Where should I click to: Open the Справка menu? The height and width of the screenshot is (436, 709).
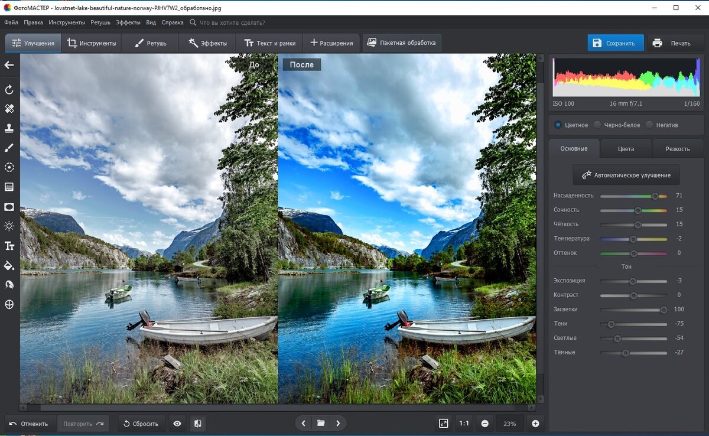pyautogui.click(x=172, y=22)
